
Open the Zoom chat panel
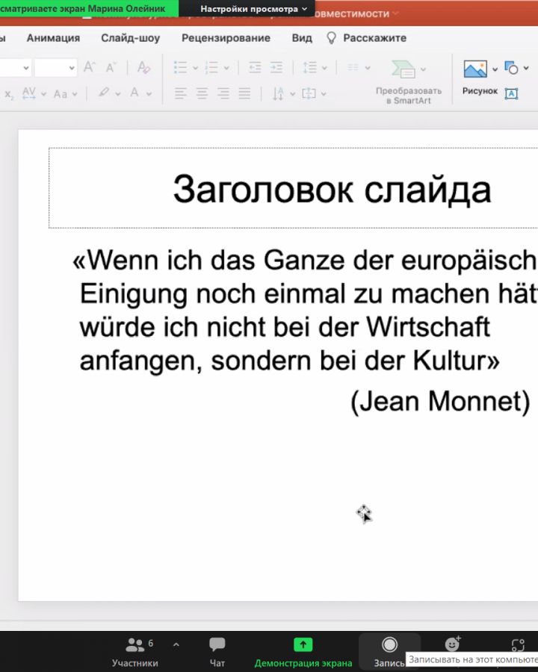pos(217,650)
